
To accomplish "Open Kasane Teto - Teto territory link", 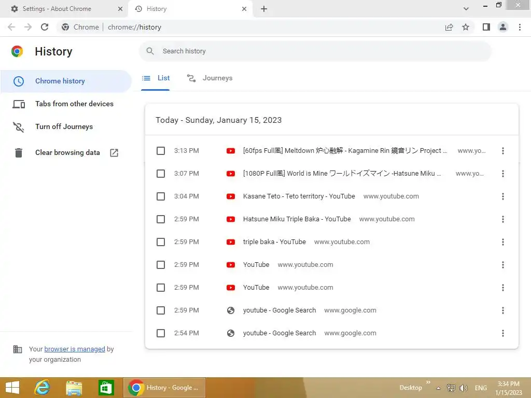I will click(x=299, y=196).
